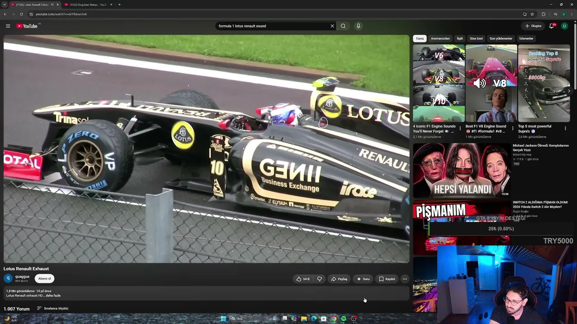Click the Lotus Renault Exhaust video player
Image resolution: width=577 pixels, height=324 pixels.
pyautogui.click(x=206, y=149)
